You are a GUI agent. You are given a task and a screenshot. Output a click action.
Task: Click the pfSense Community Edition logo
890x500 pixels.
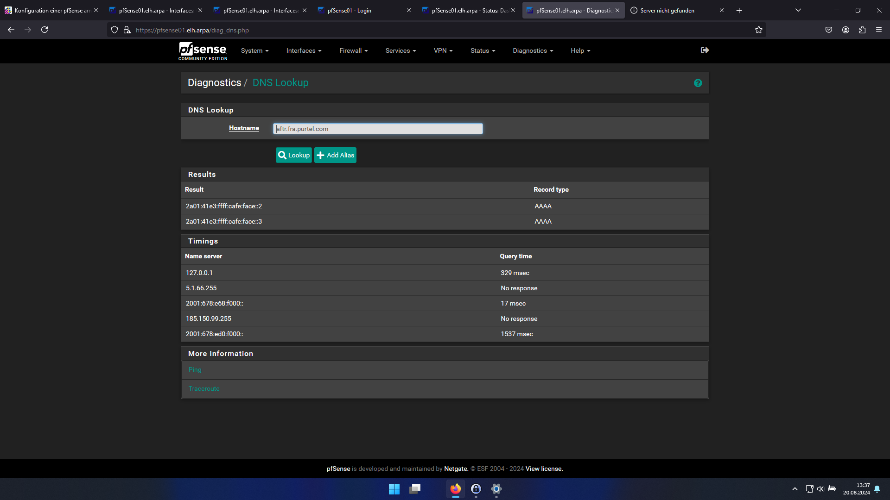pos(203,51)
